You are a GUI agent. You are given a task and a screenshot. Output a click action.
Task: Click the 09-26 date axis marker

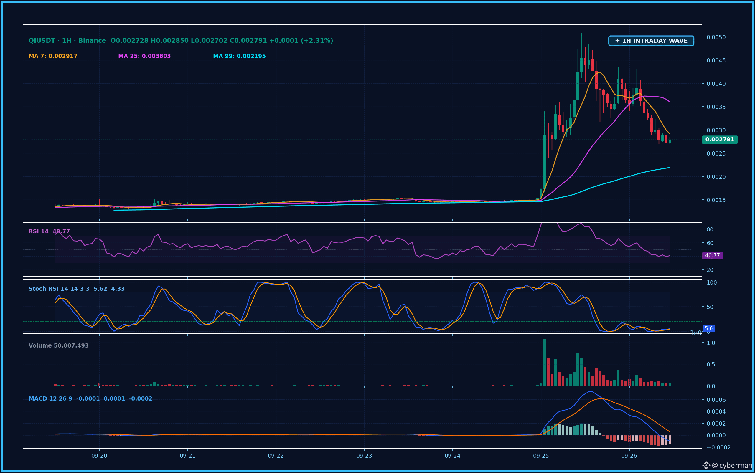(x=629, y=456)
